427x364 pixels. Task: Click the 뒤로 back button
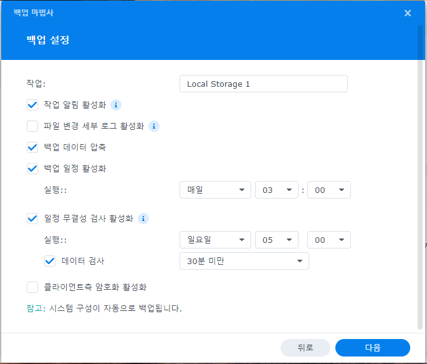[305, 348]
